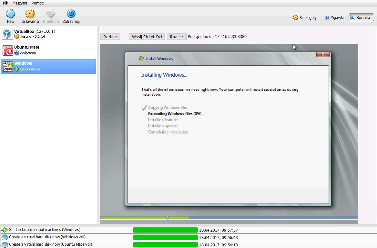Viewport: 377px width, 248px height.
Task: Click 'Create a virtual hard disk now (Windows.vdi)' row
Action: (x=188, y=237)
